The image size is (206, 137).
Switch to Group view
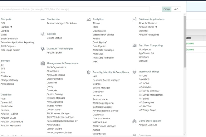tap(166, 9)
